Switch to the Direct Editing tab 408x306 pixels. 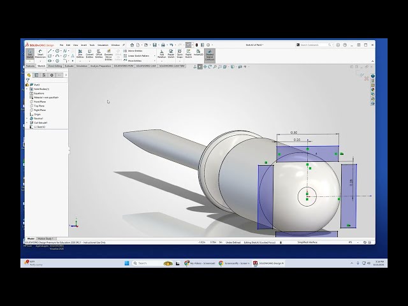[55, 66]
